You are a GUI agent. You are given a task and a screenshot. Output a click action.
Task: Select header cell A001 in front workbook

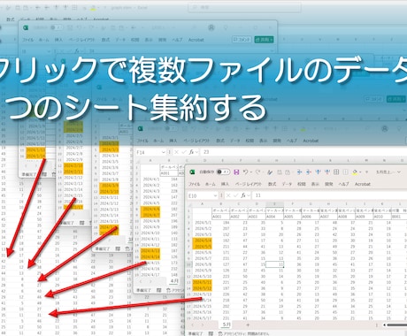tap(220, 217)
